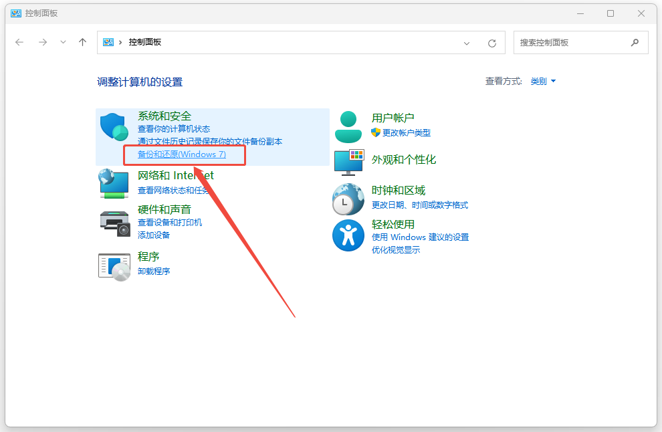The image size is (662, 432).
Task: Click the Control Panel title bar icon
Action: pos(16,13)
